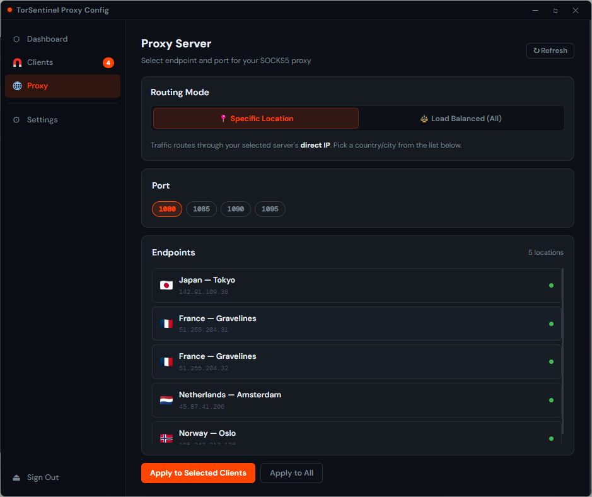Click the Apply to All button
This screenshot has width=592, height=497.
click(x=291, y=472)
